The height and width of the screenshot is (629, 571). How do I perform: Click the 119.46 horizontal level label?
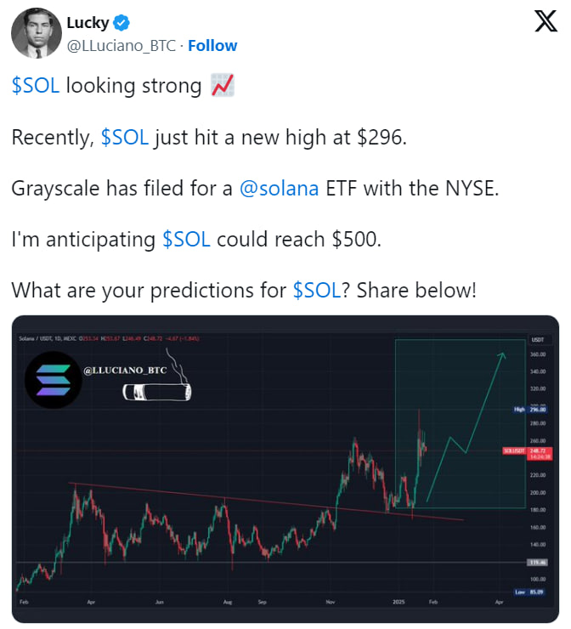(x=537, y=562)
